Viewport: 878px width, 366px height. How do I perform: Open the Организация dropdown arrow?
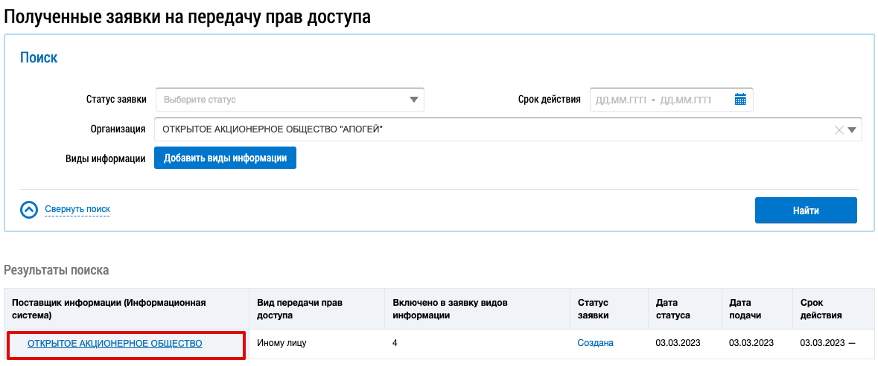852,129
